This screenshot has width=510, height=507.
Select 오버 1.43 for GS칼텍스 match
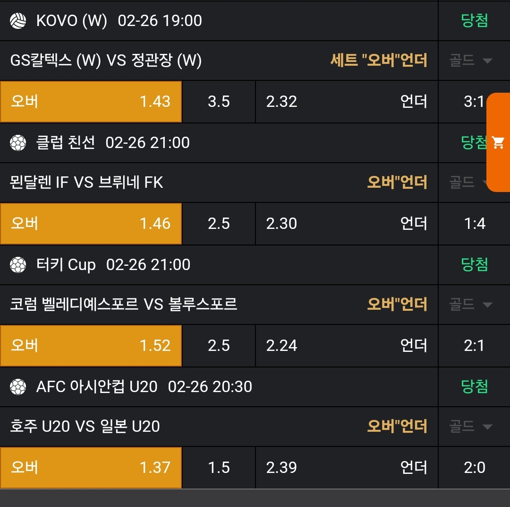[91, 102]
